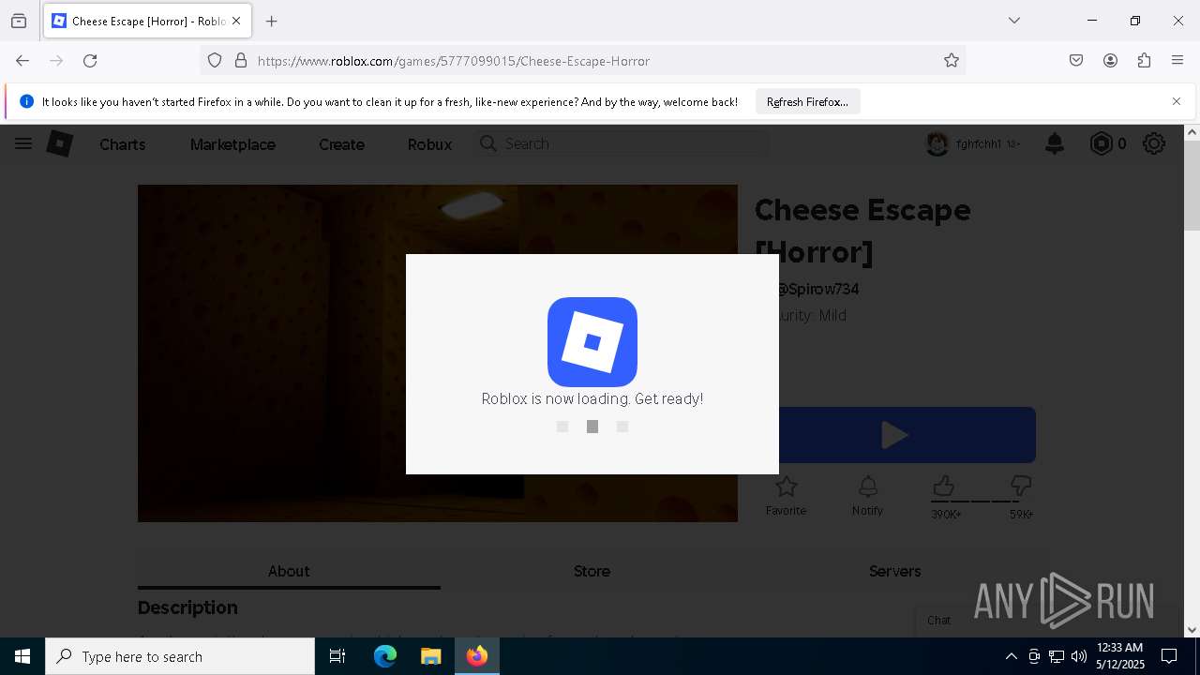Switch to the Store tab
1200x675 pixels.
coord(592,571)
